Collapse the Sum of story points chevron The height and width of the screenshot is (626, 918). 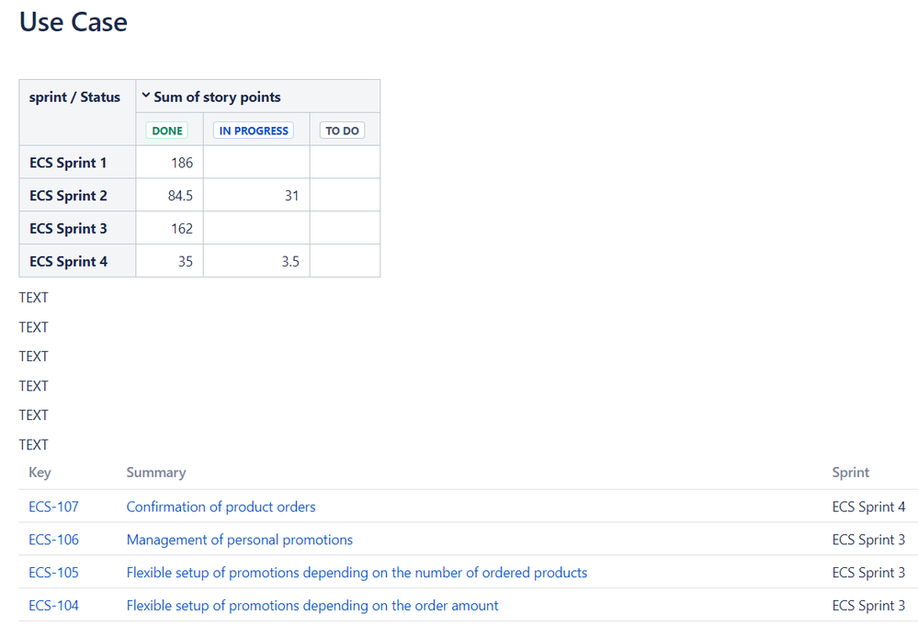(146, 96)
